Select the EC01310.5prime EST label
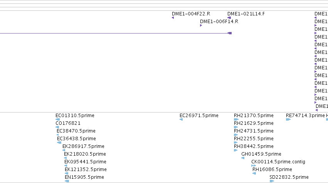The height and width of the screenshot is (183, 328). click(x=75, y=116)
